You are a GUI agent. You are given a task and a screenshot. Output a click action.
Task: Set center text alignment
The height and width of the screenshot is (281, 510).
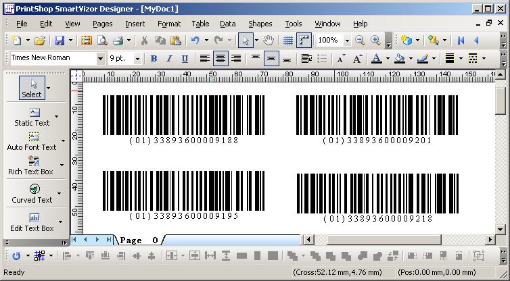[221, 59]
